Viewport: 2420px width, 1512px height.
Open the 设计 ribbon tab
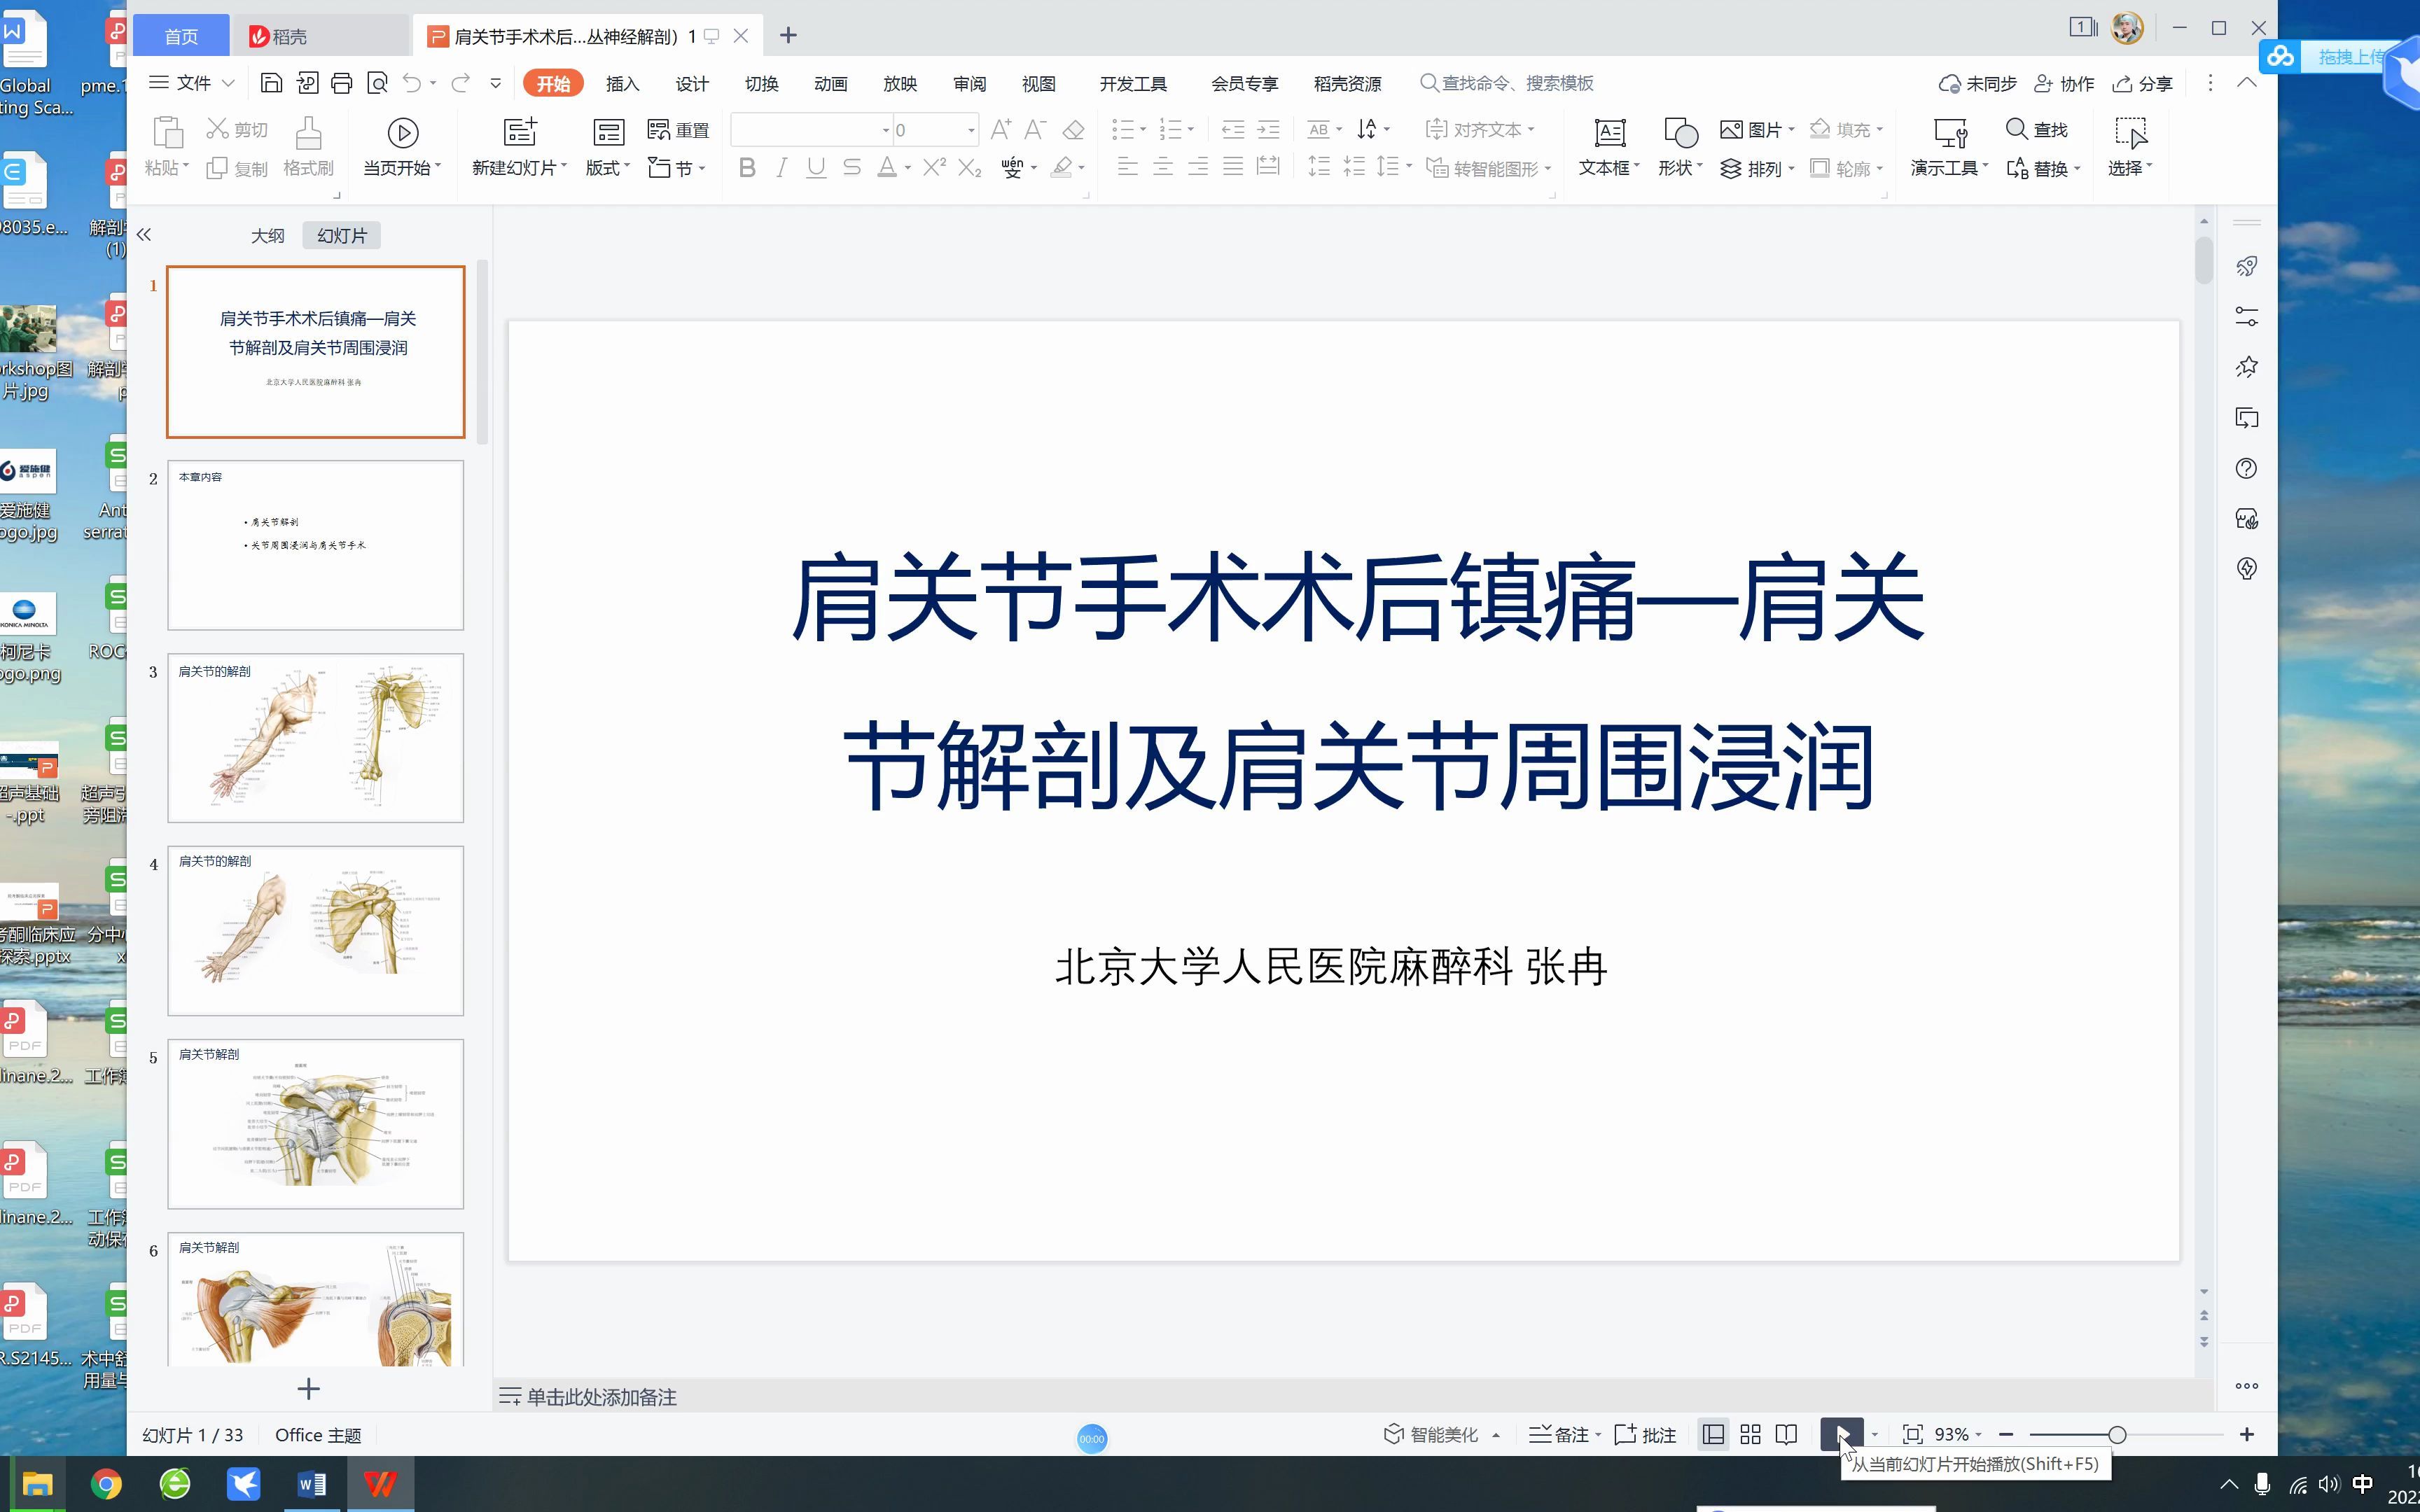click(x=692, y=83)
